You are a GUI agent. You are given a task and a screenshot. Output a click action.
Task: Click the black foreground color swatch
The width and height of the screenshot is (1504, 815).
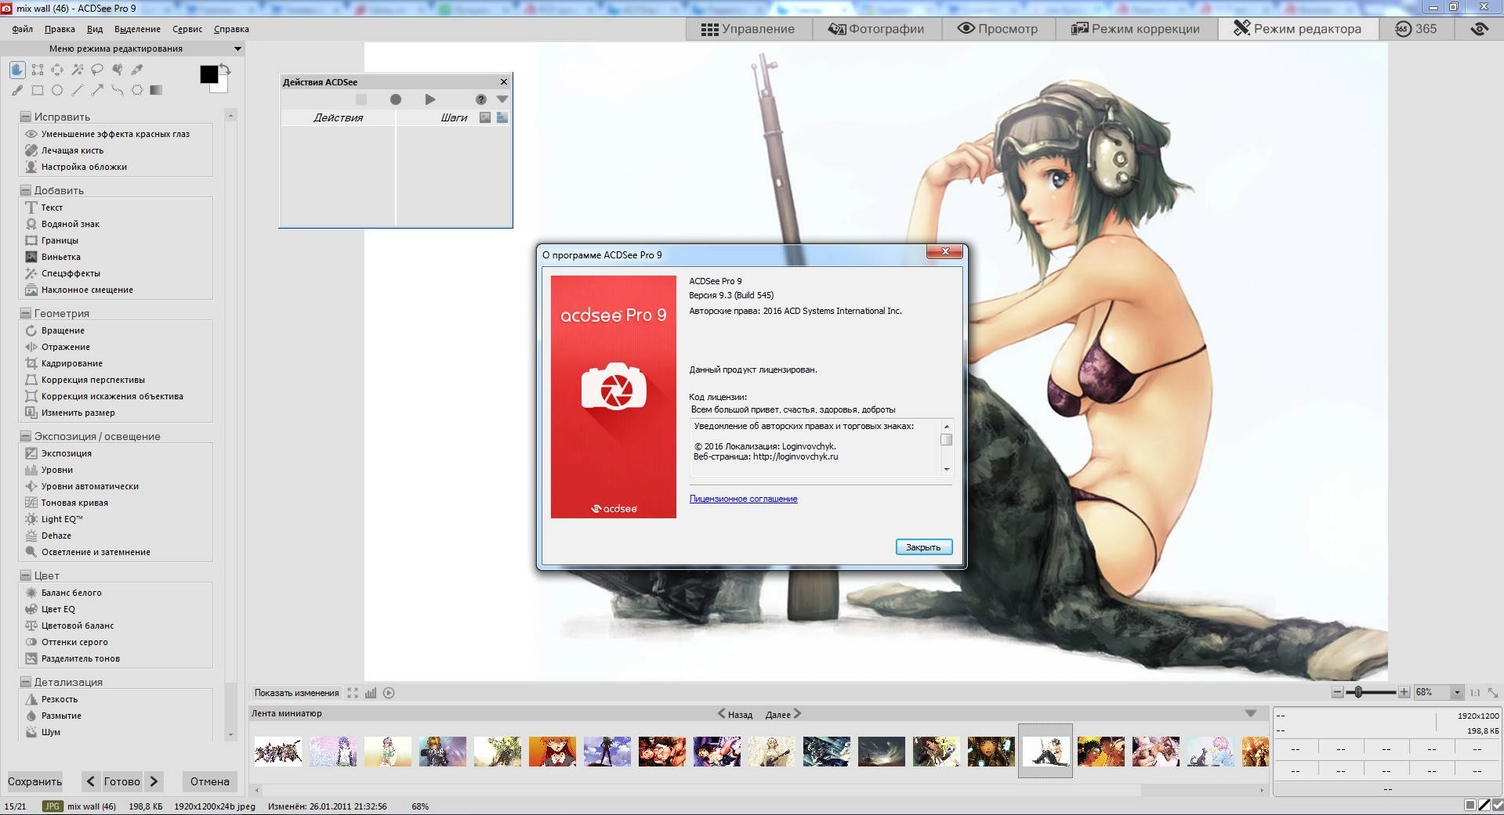point(208,74)
